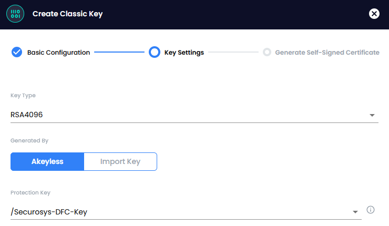Click the Basic Configuration checkmark icon
The height and width of the screenshot is (226, 389).
16,52
